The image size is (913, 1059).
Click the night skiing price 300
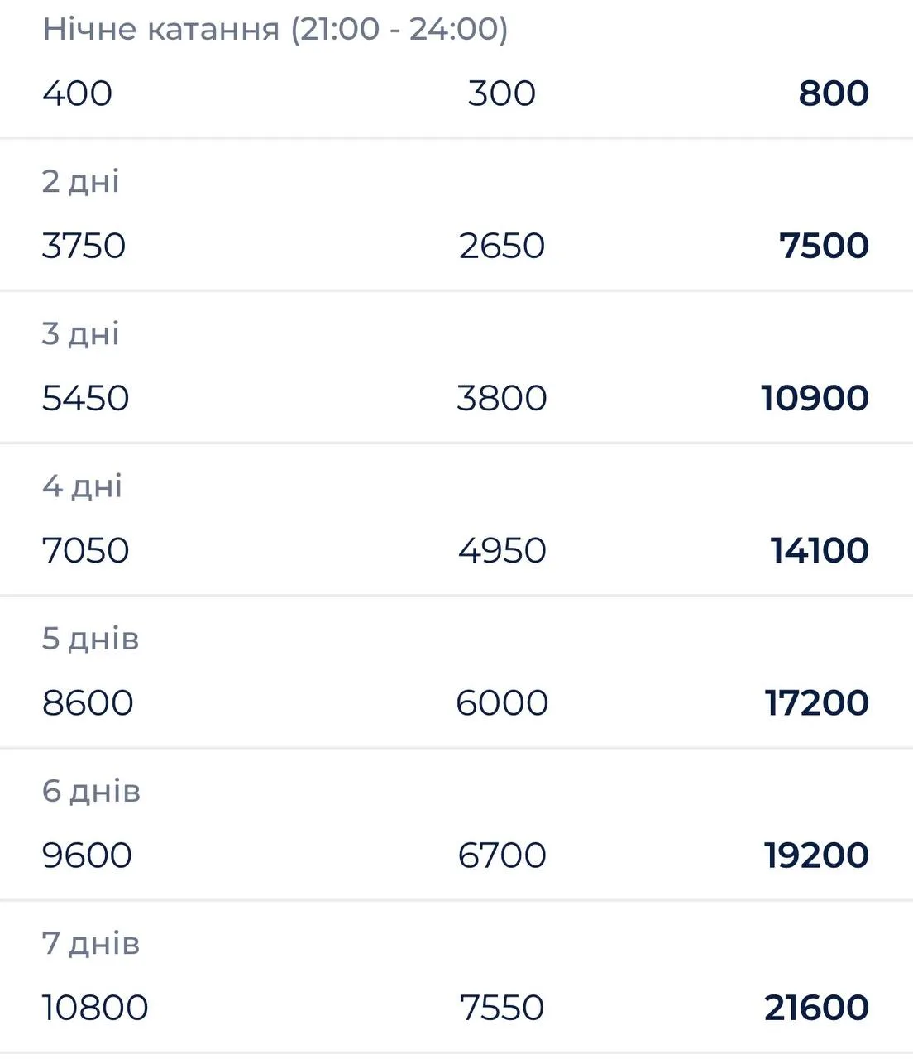tap(501, 93)
